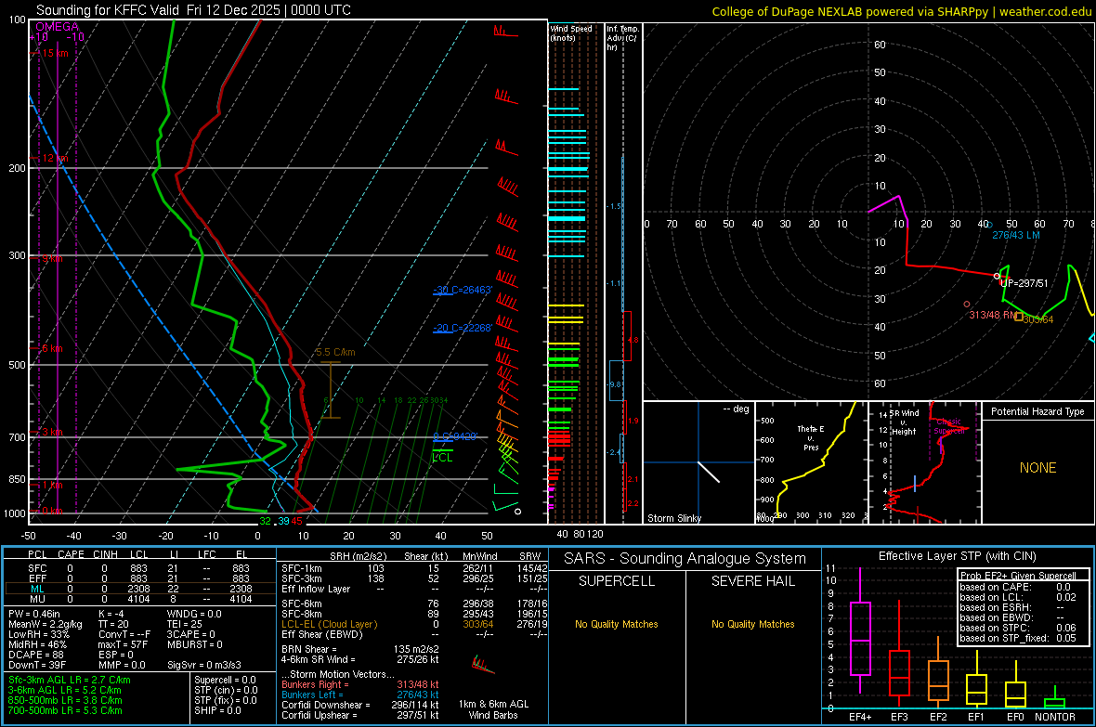Click "No Quality Matches" under SEVERE HAIL
The height and width of the screenshot is (727, 1096).
click(752, 624)
